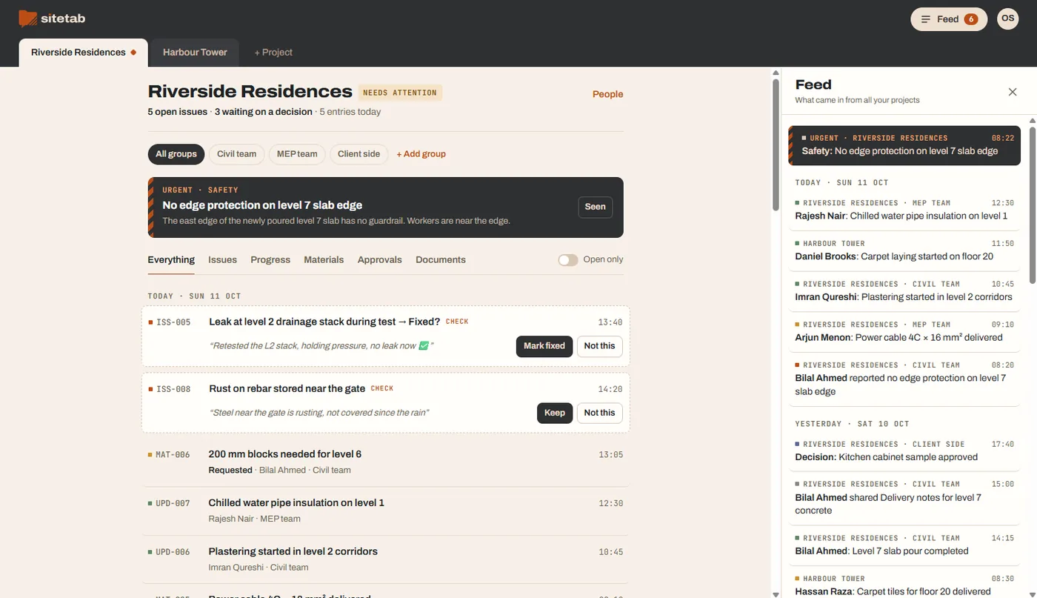The height and width of the screenshot is (598, 1037).
Task: Mark ISS-005 drainage leak as fixed
Action: [x=544, y=346]
